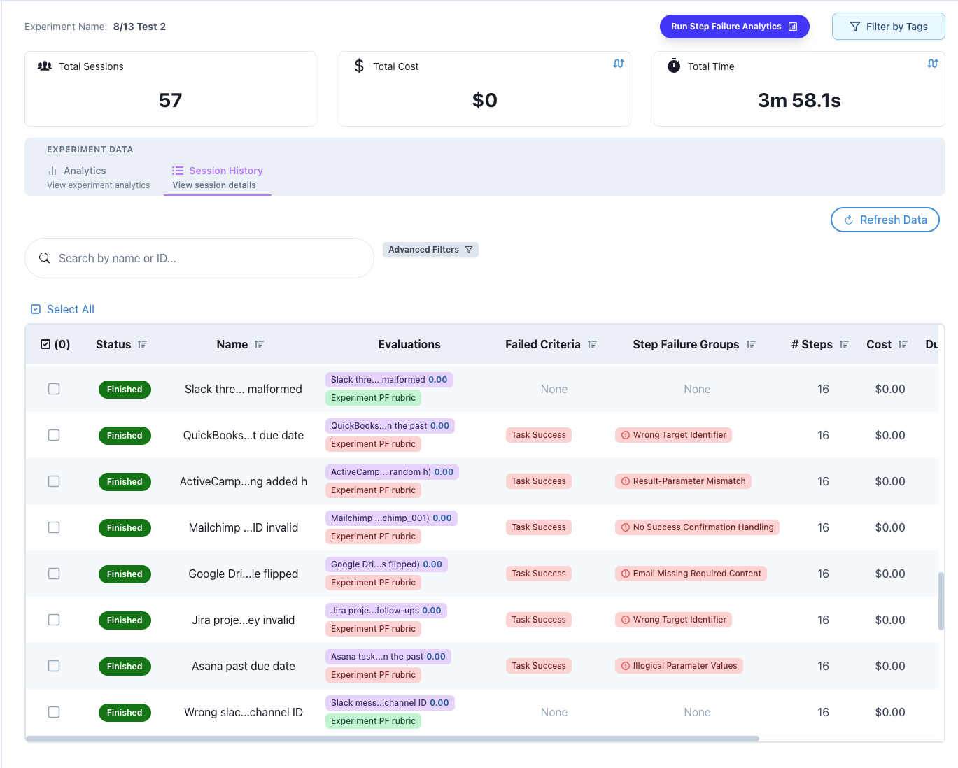958x768 pixels.
Task: Click warning icon on No Success Confirmation Handling
Action: tap(626, 527)
